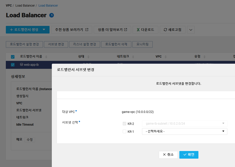Click 서브넷 변경 button

[56, 44]
